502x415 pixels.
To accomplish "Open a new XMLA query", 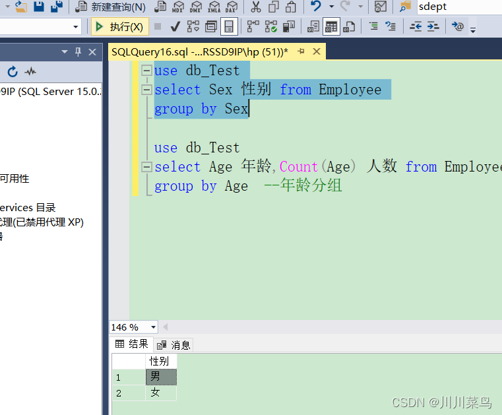I will [x=214, y=7].
